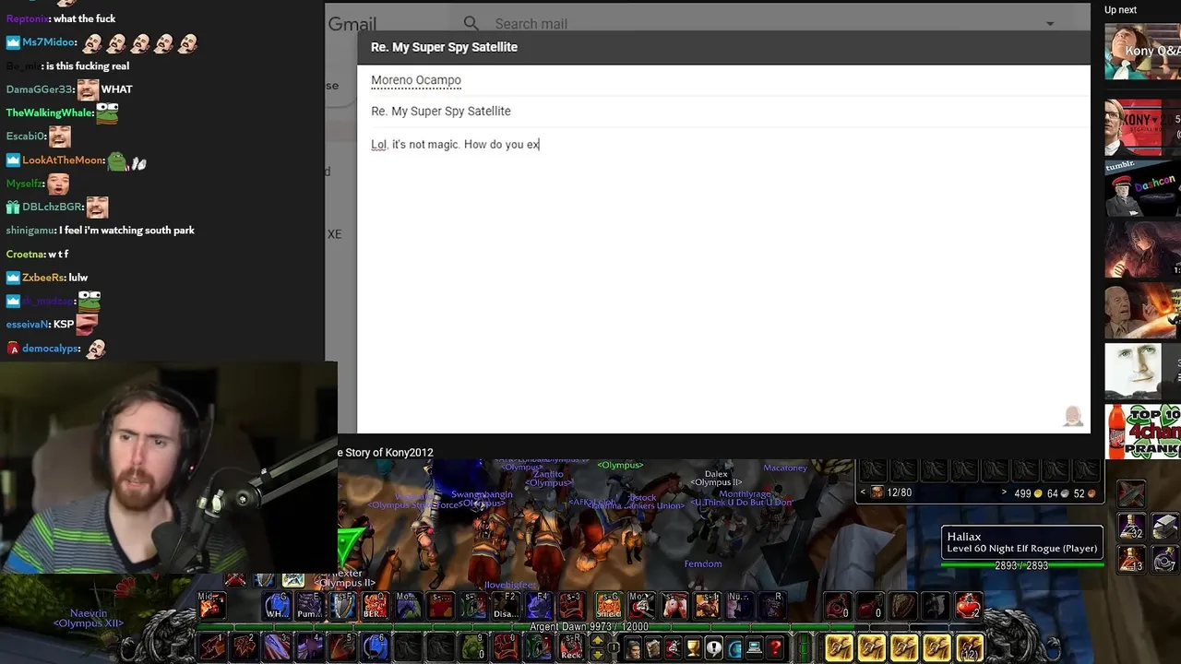Viewport: 1181px width, 664px height.
Task: Click the bag icon beside 12/80
Action: click(877, 492)
